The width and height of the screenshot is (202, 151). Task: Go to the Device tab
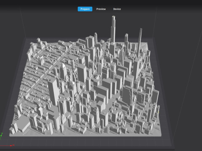tap(117, 9)
